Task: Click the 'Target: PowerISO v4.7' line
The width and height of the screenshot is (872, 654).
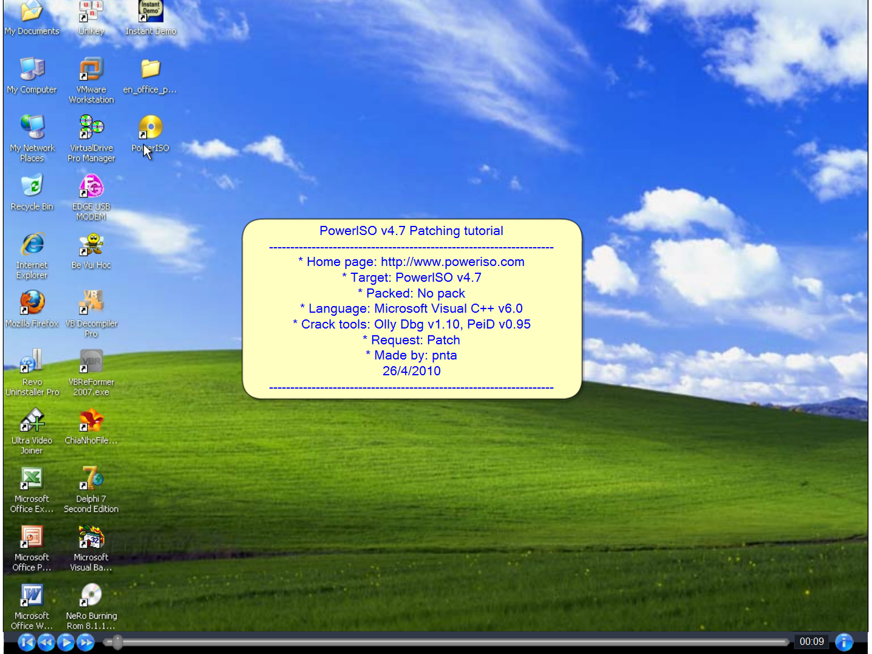Action: point(412,278)
